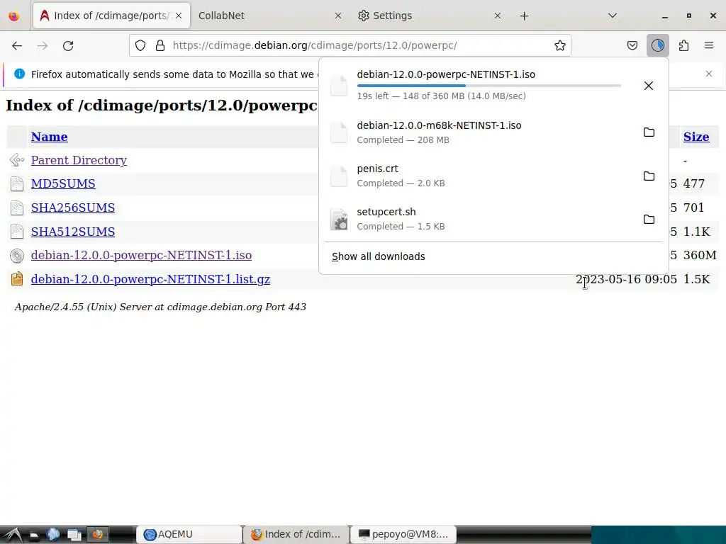Open Save to Pocket icon
Image resolution: width=726 pixels, height=544 pixels.
click(632, 45)
